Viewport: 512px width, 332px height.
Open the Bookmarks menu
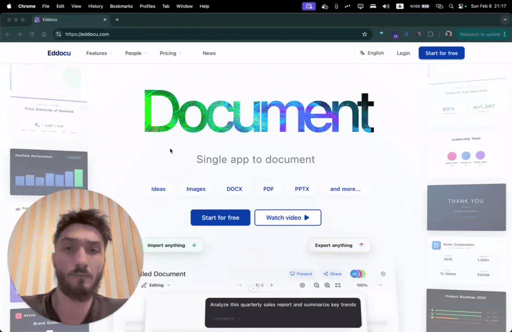121,6
